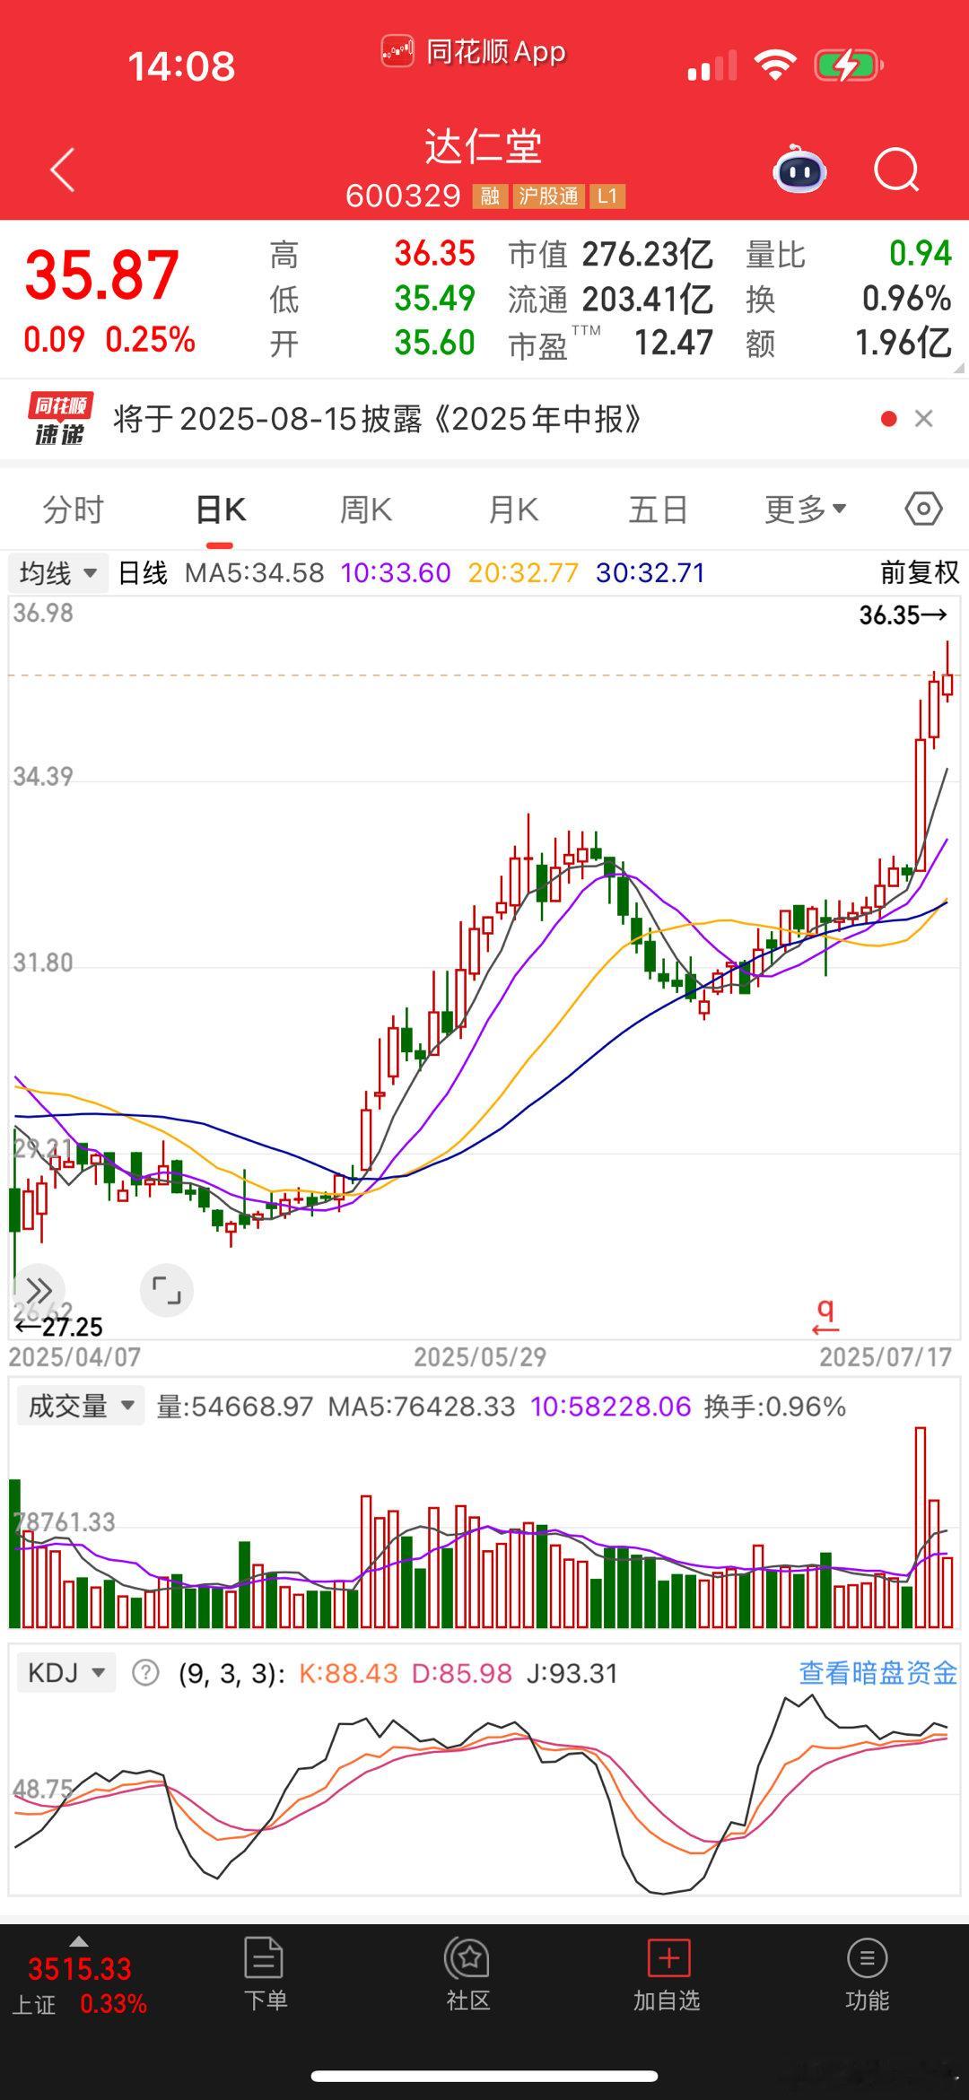Switch to the 周K tab
Viewport: 969px width, 2100px height.
[366, 510]
